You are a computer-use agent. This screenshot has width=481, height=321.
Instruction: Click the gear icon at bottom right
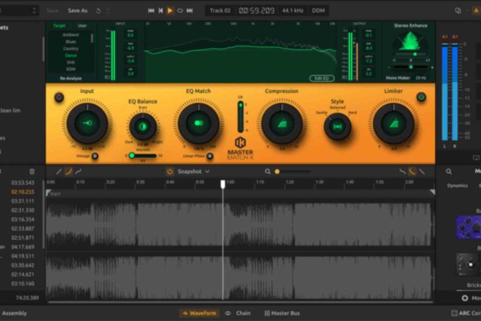[x=464, y=298]
